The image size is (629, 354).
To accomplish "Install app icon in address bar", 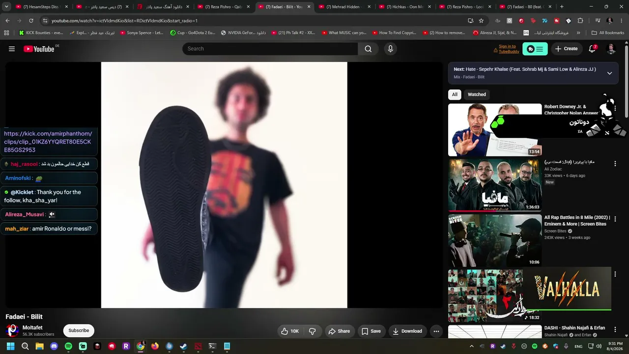I will 470,21.
